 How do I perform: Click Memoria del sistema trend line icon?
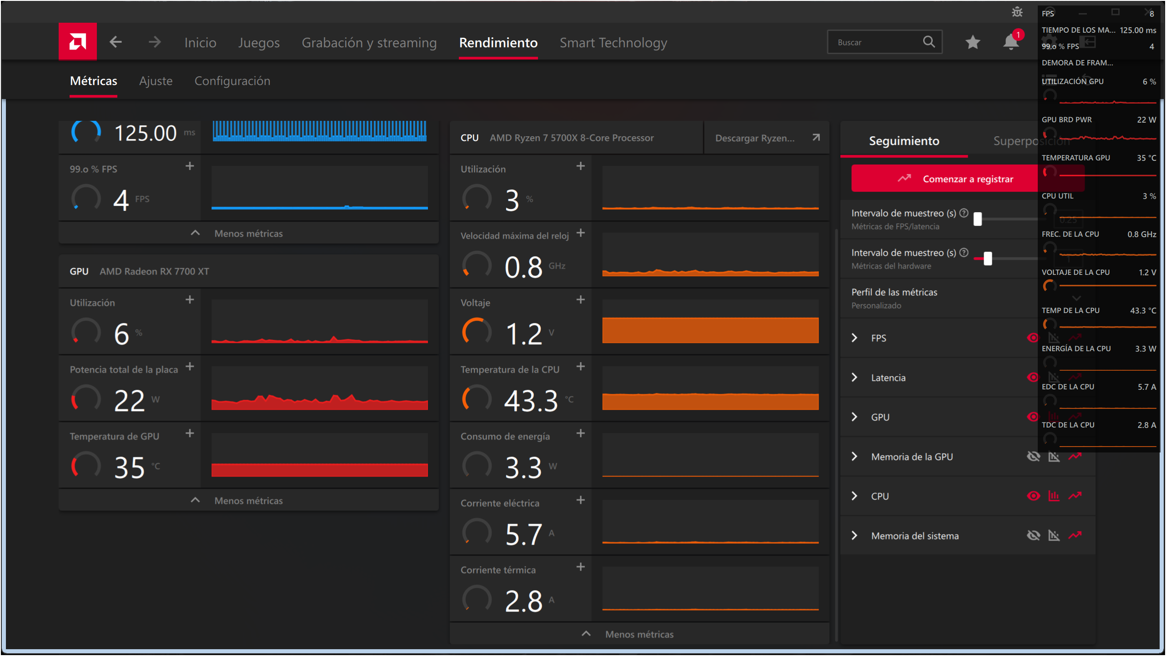pos(1075,536)
